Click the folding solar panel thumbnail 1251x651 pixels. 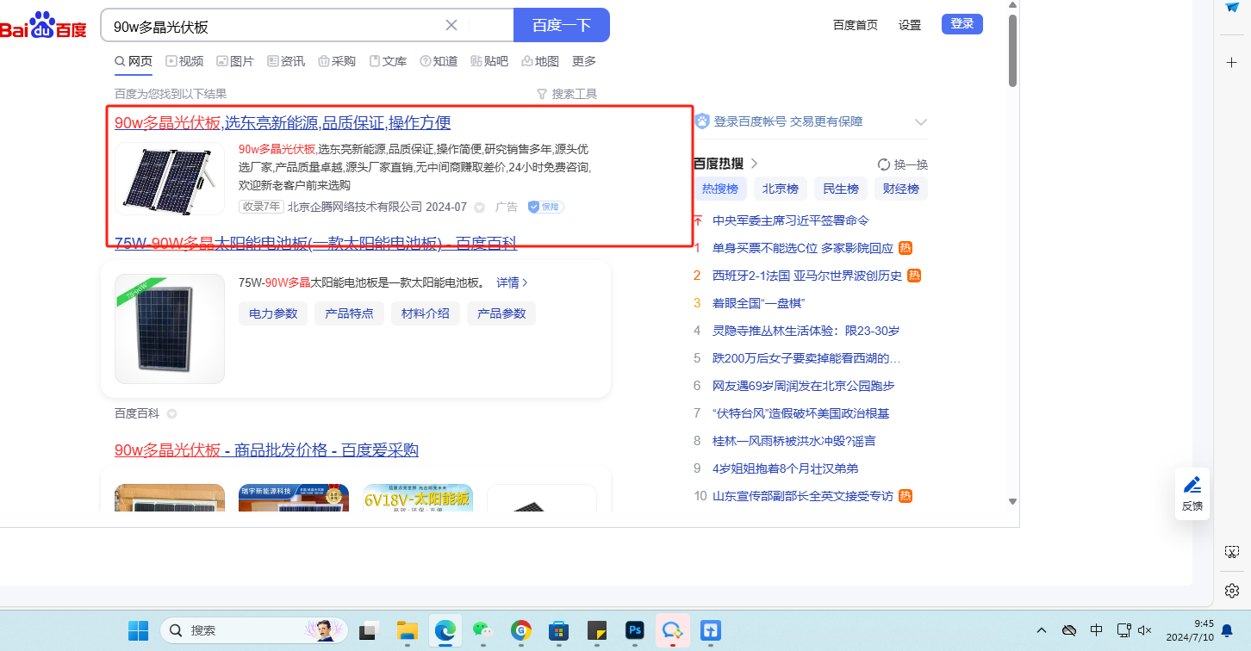tap(170, 179)
